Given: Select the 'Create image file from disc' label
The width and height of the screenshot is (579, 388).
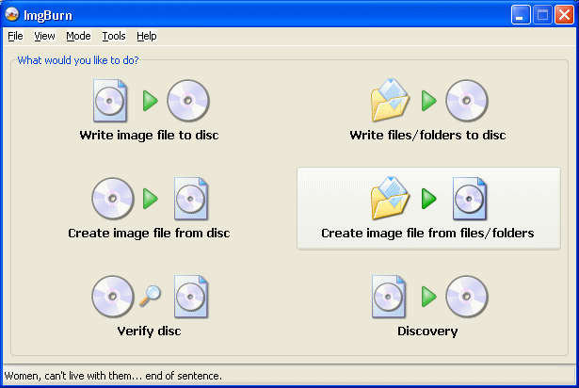Looking at the screenshot, I should [149, 234].
